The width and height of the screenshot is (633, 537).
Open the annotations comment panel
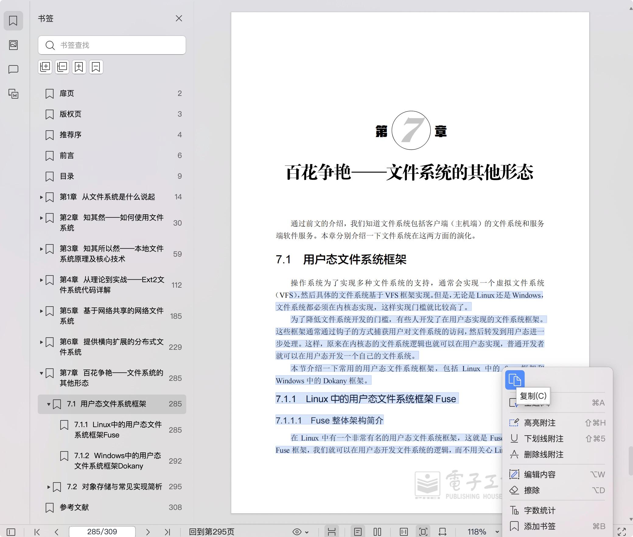(x=13, y=69)
